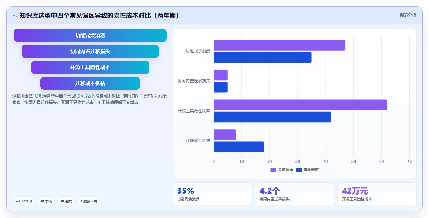The width and height of the screenshot is (429, 218).
Task: Click the purple bar for 功能冗余浪费
Action: point(279,45)
